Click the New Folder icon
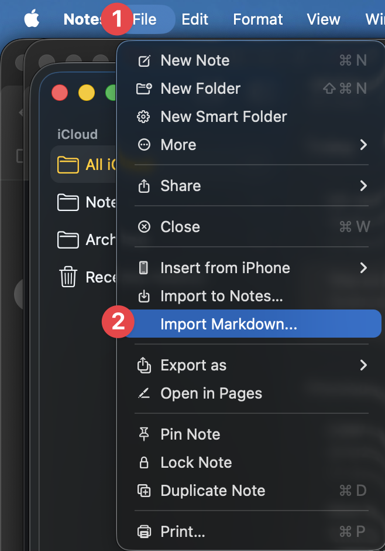Viewport: 385px width, 551px height. [x=143, y=89]
